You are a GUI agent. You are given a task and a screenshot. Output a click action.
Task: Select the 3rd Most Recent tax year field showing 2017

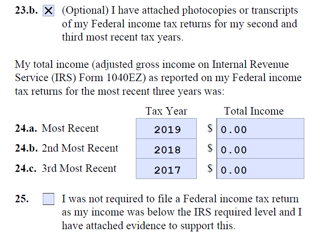click(166, 169)
